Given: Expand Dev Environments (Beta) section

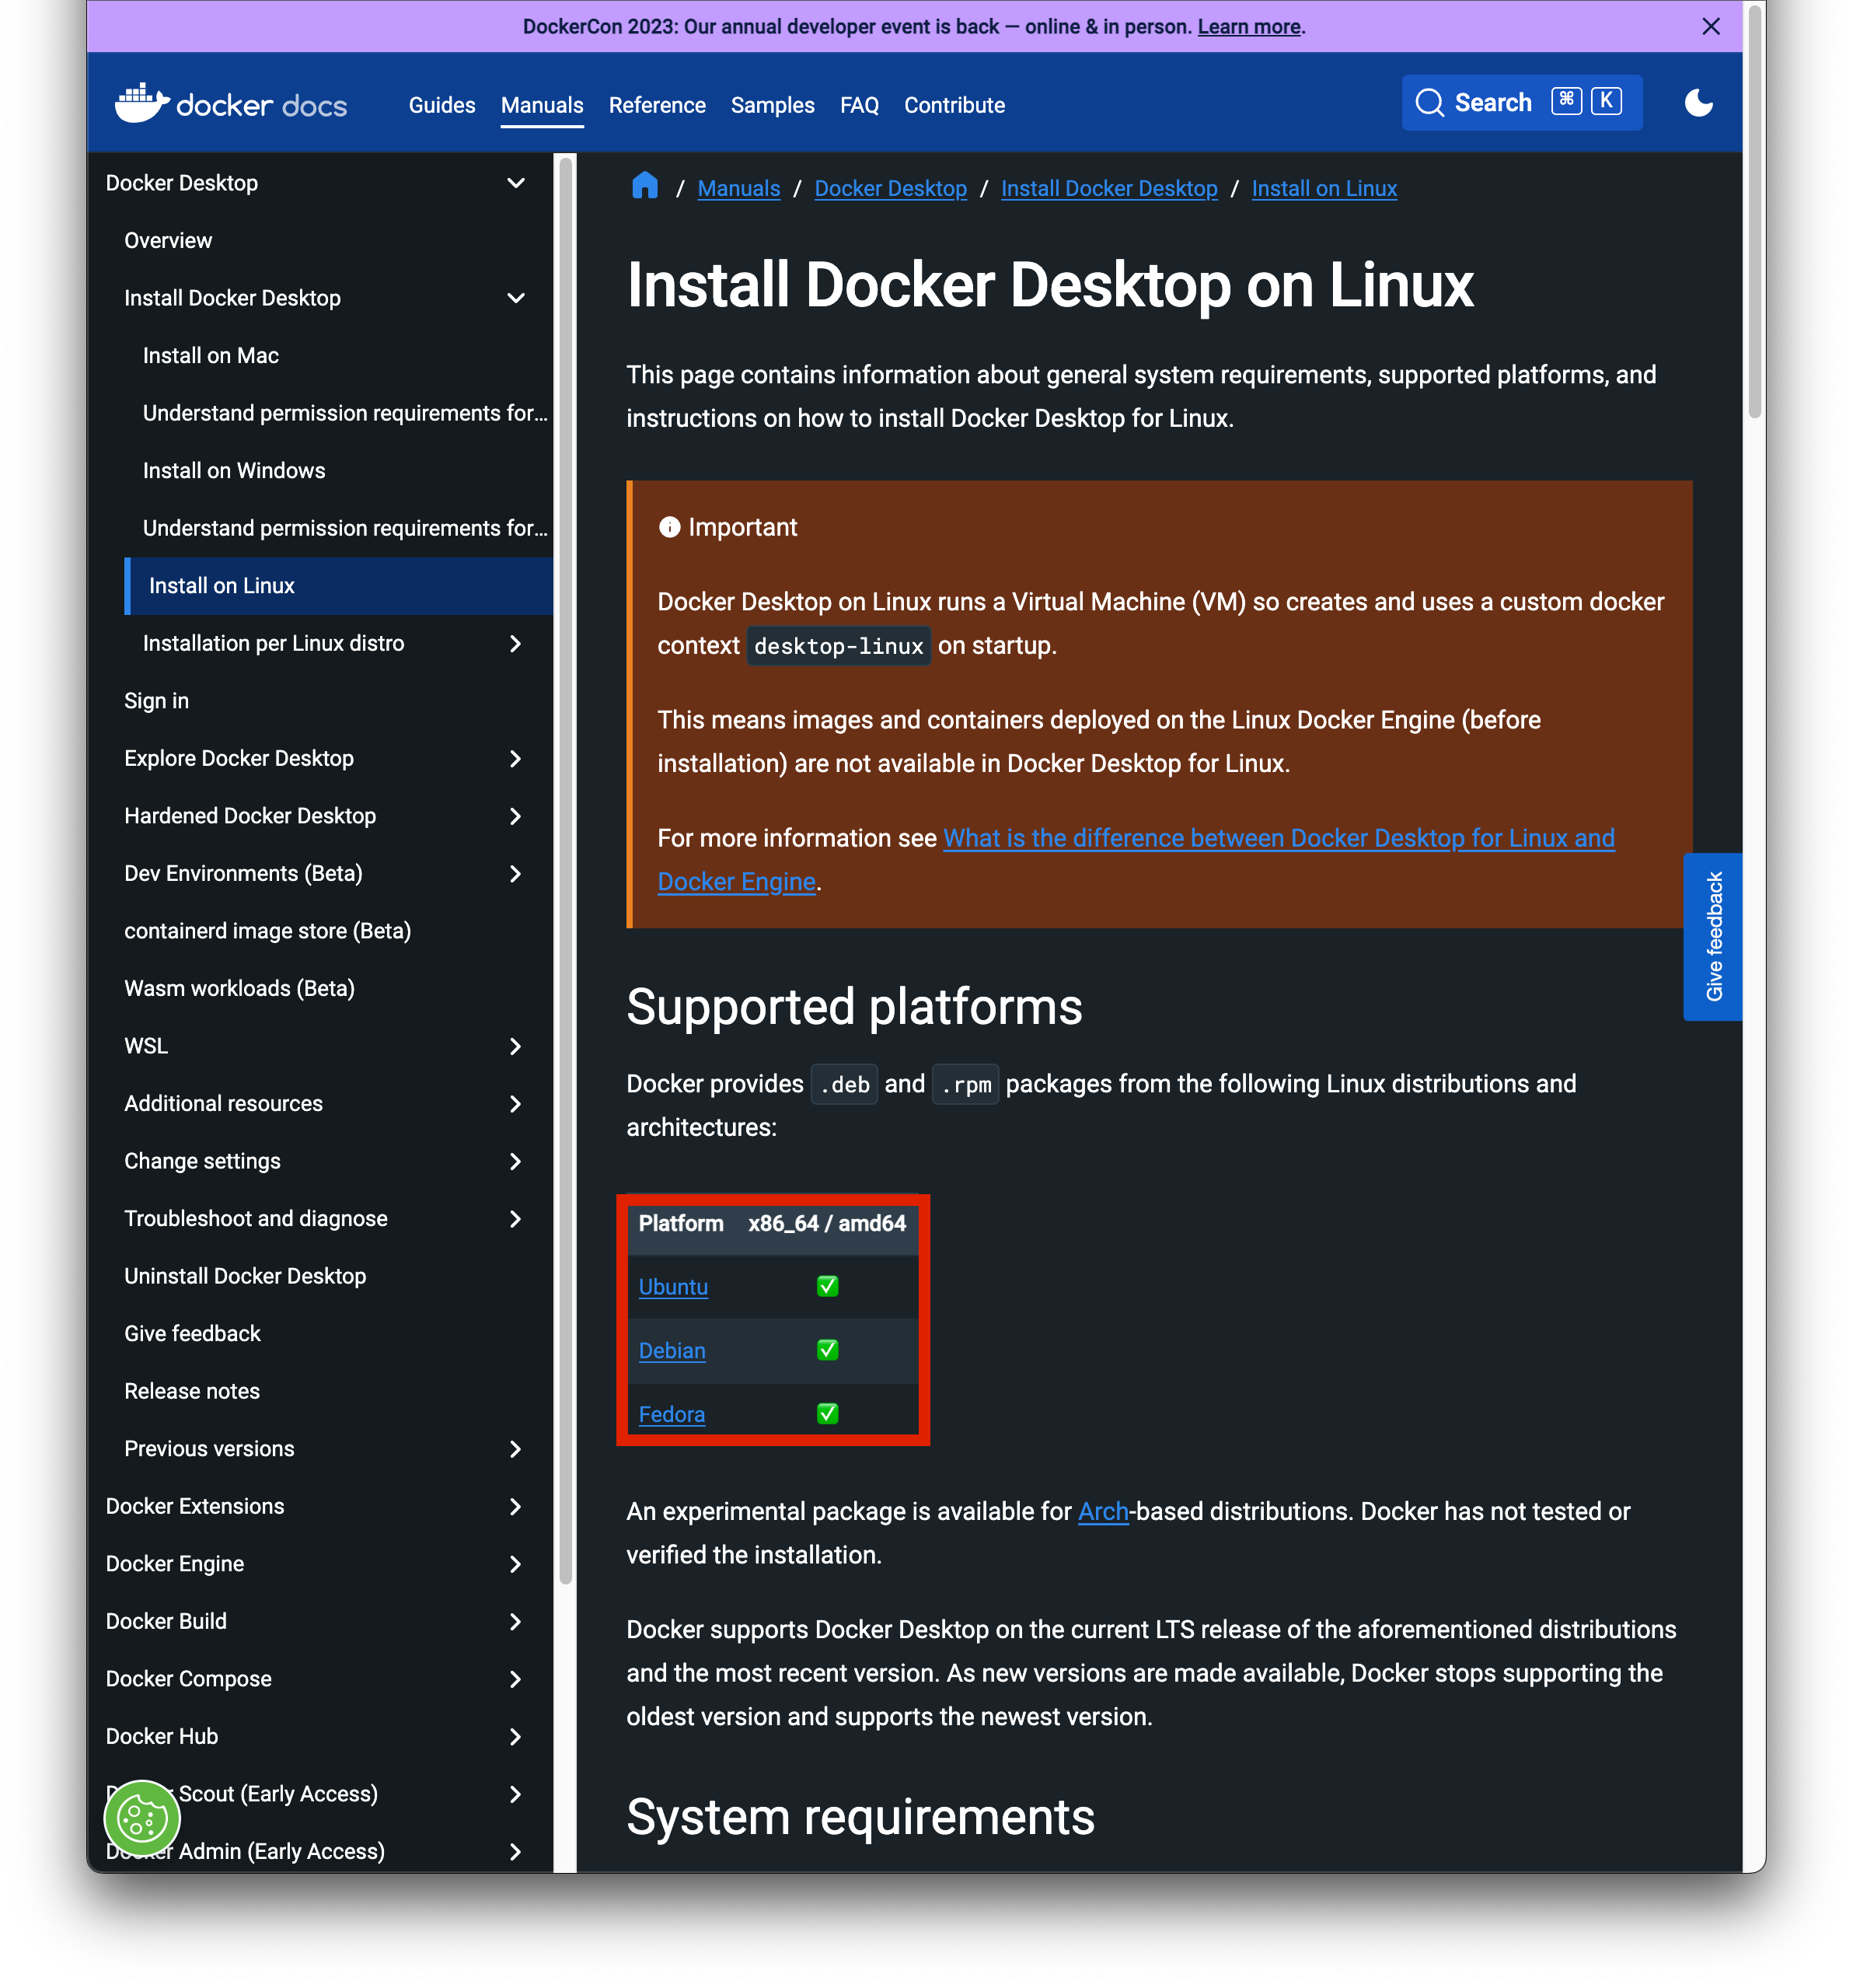Looking at the screenshot, I should [516, 874].
